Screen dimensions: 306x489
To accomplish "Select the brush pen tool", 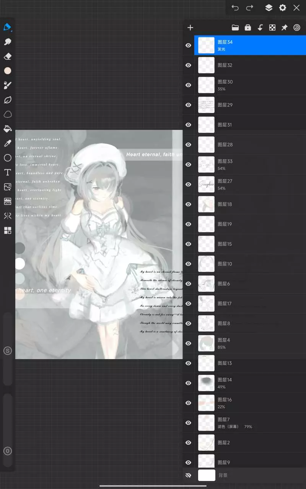I will [x=8, y=27].
